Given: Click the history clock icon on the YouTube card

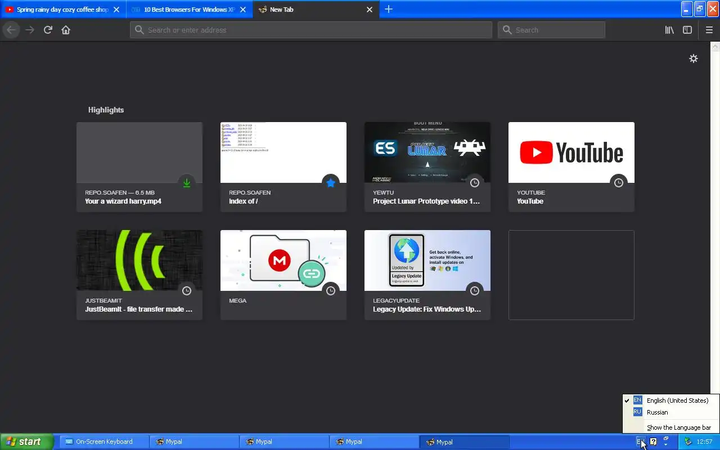Looking at the screenshot, I should tap(619, 183).
